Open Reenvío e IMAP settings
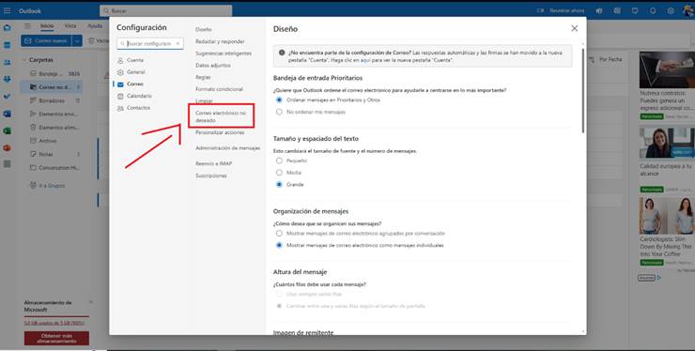 pyautogui.click(x=213, y=163)
